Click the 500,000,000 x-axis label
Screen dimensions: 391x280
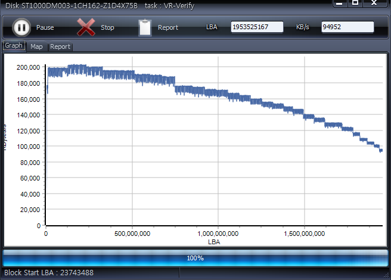click(x=132, y=234)
